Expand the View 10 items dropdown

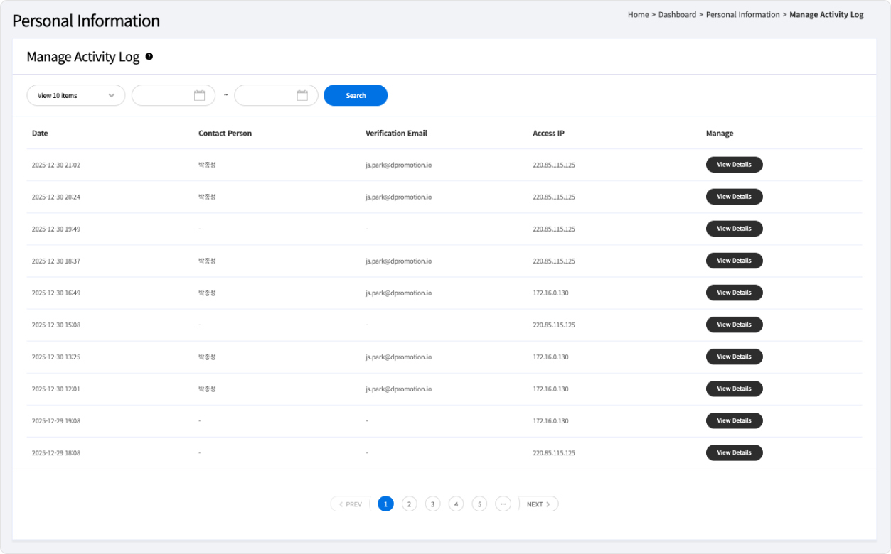[75, 95]
